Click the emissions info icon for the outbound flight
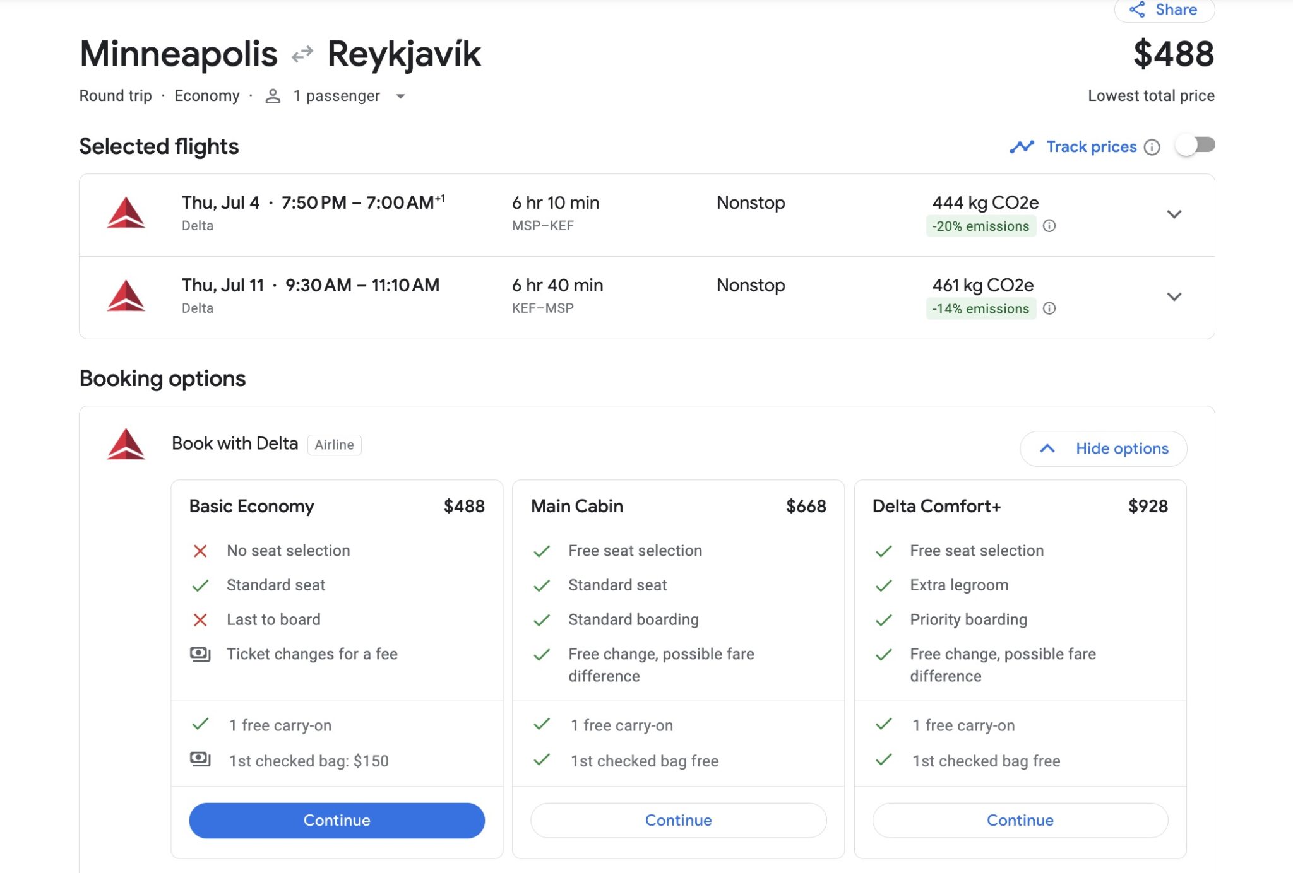 pos(1050,226)
